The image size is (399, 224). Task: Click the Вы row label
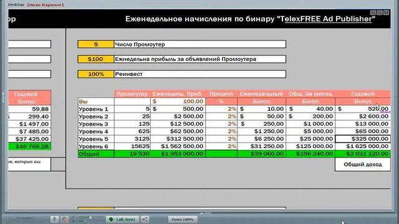tap(96, 101)
